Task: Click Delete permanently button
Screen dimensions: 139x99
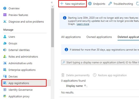Action: tap(76, 75)
